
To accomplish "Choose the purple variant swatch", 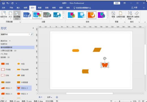I will (101, 15).
